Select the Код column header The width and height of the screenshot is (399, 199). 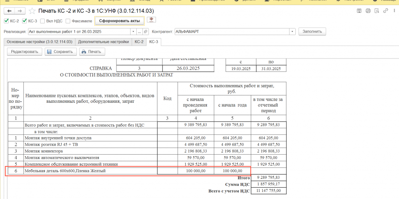click(168, 99)
